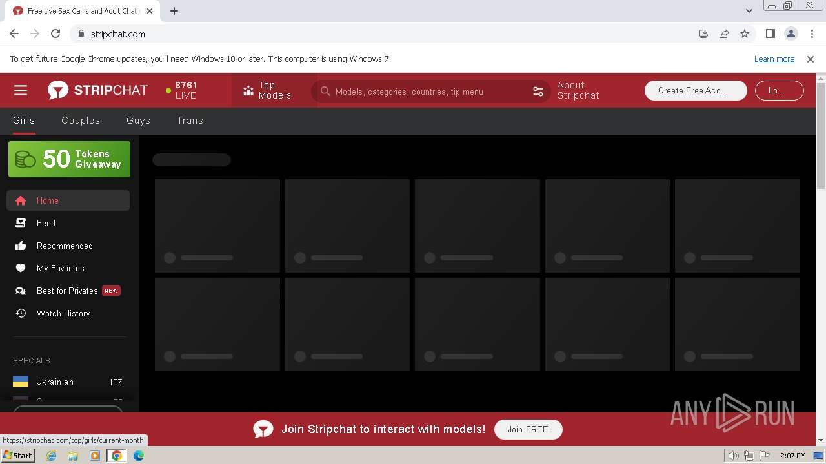Click Create Free Account button
826x464 pixels.
coord(696,91)
